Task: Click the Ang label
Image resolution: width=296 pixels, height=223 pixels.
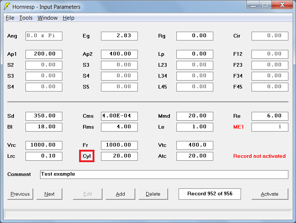Action: click(x=12, y=36)
